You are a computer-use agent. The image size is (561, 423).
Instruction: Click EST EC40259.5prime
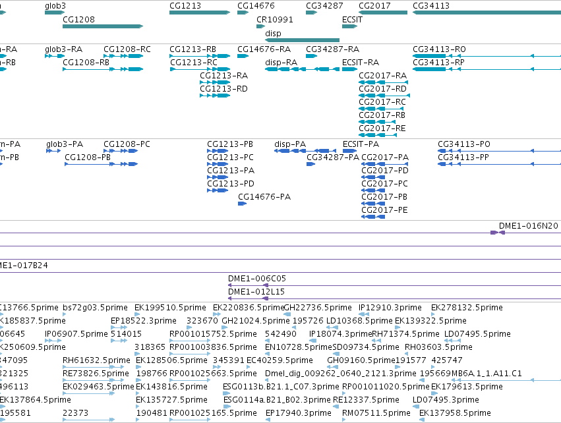pos(280,360)
